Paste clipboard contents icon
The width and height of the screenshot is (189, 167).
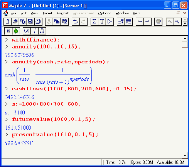click(64, 21)
